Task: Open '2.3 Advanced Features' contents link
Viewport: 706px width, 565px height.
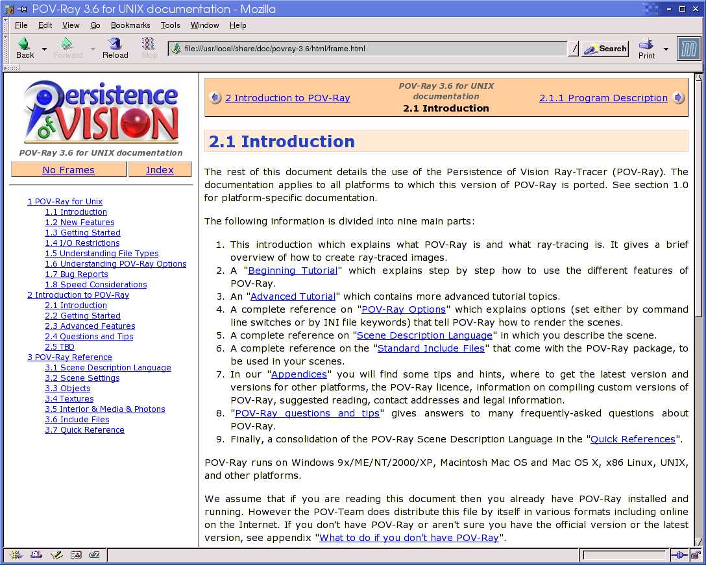Action: (90, 326)
